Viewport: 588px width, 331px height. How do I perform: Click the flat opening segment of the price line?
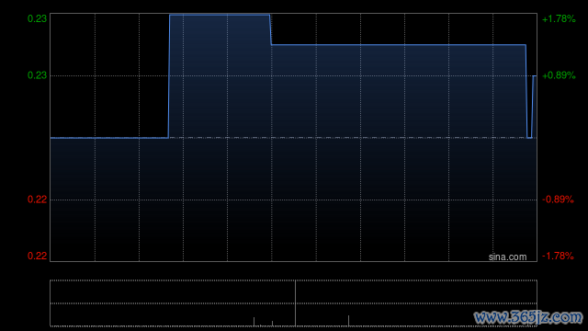[x=109, y=138]
